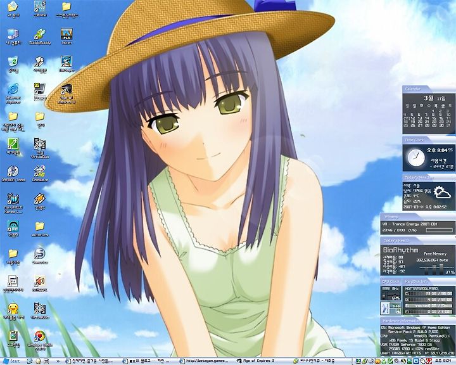Click the free memory usage bar graph

pos(435,269)
